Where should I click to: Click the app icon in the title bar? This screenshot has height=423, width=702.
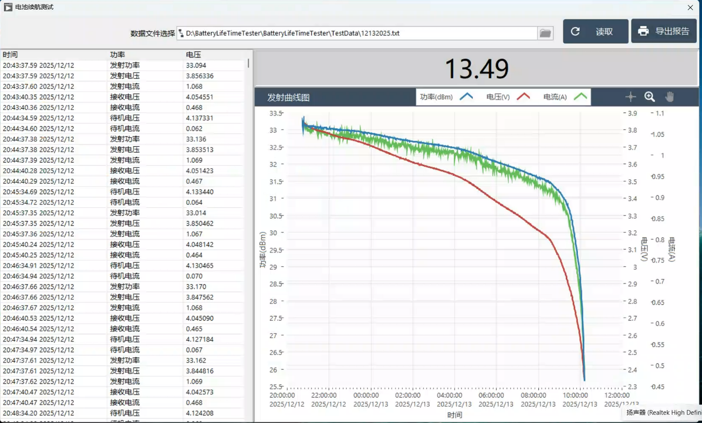coord(8,7)
